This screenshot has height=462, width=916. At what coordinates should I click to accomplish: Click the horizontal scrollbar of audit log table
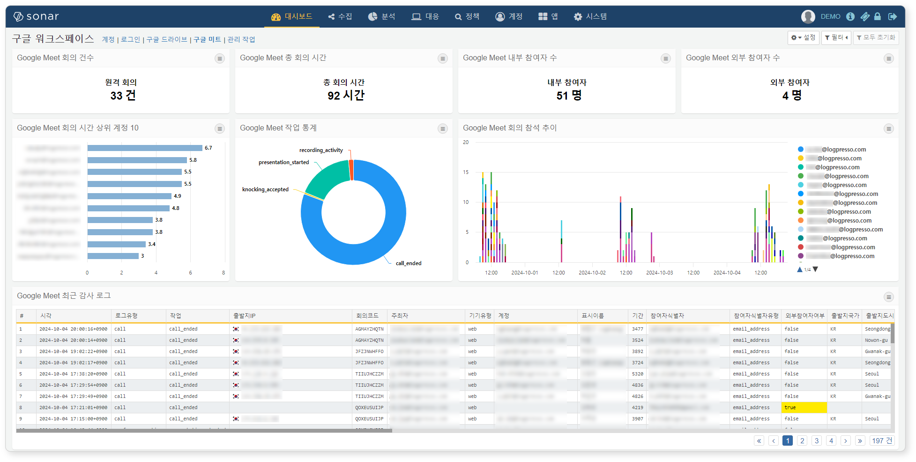204,431
